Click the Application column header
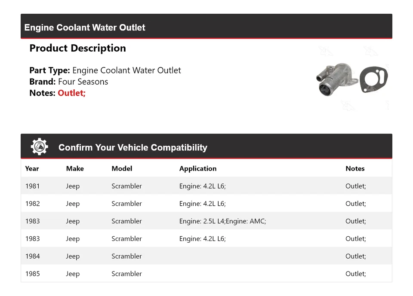413x296 pixels. pos(198,168)
